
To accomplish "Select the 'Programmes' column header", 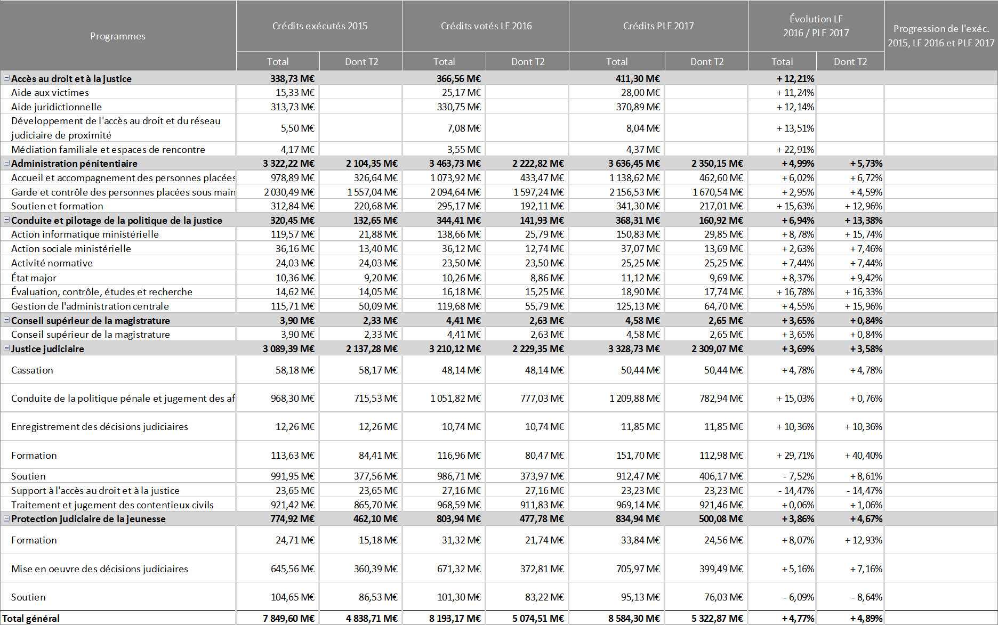I will click(118, 36).
